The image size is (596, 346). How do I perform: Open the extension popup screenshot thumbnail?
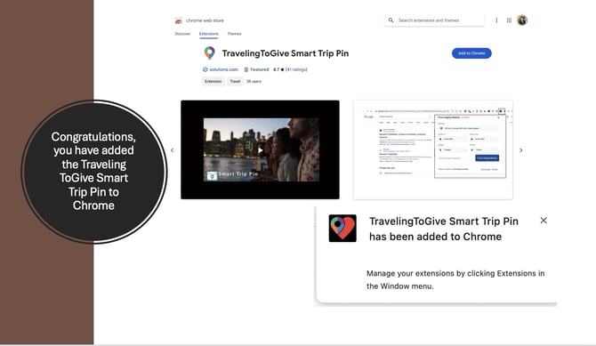(x=433, y=149)
